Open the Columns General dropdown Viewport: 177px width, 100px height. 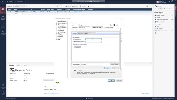(20, 6)
